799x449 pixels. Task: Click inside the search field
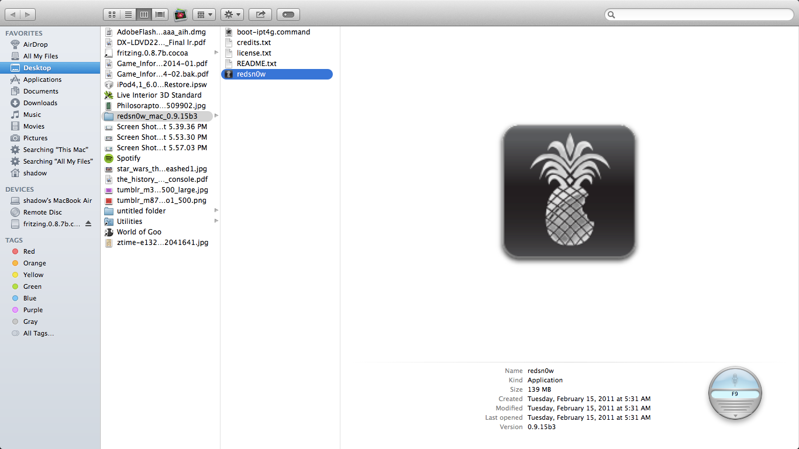click(698, 13)
